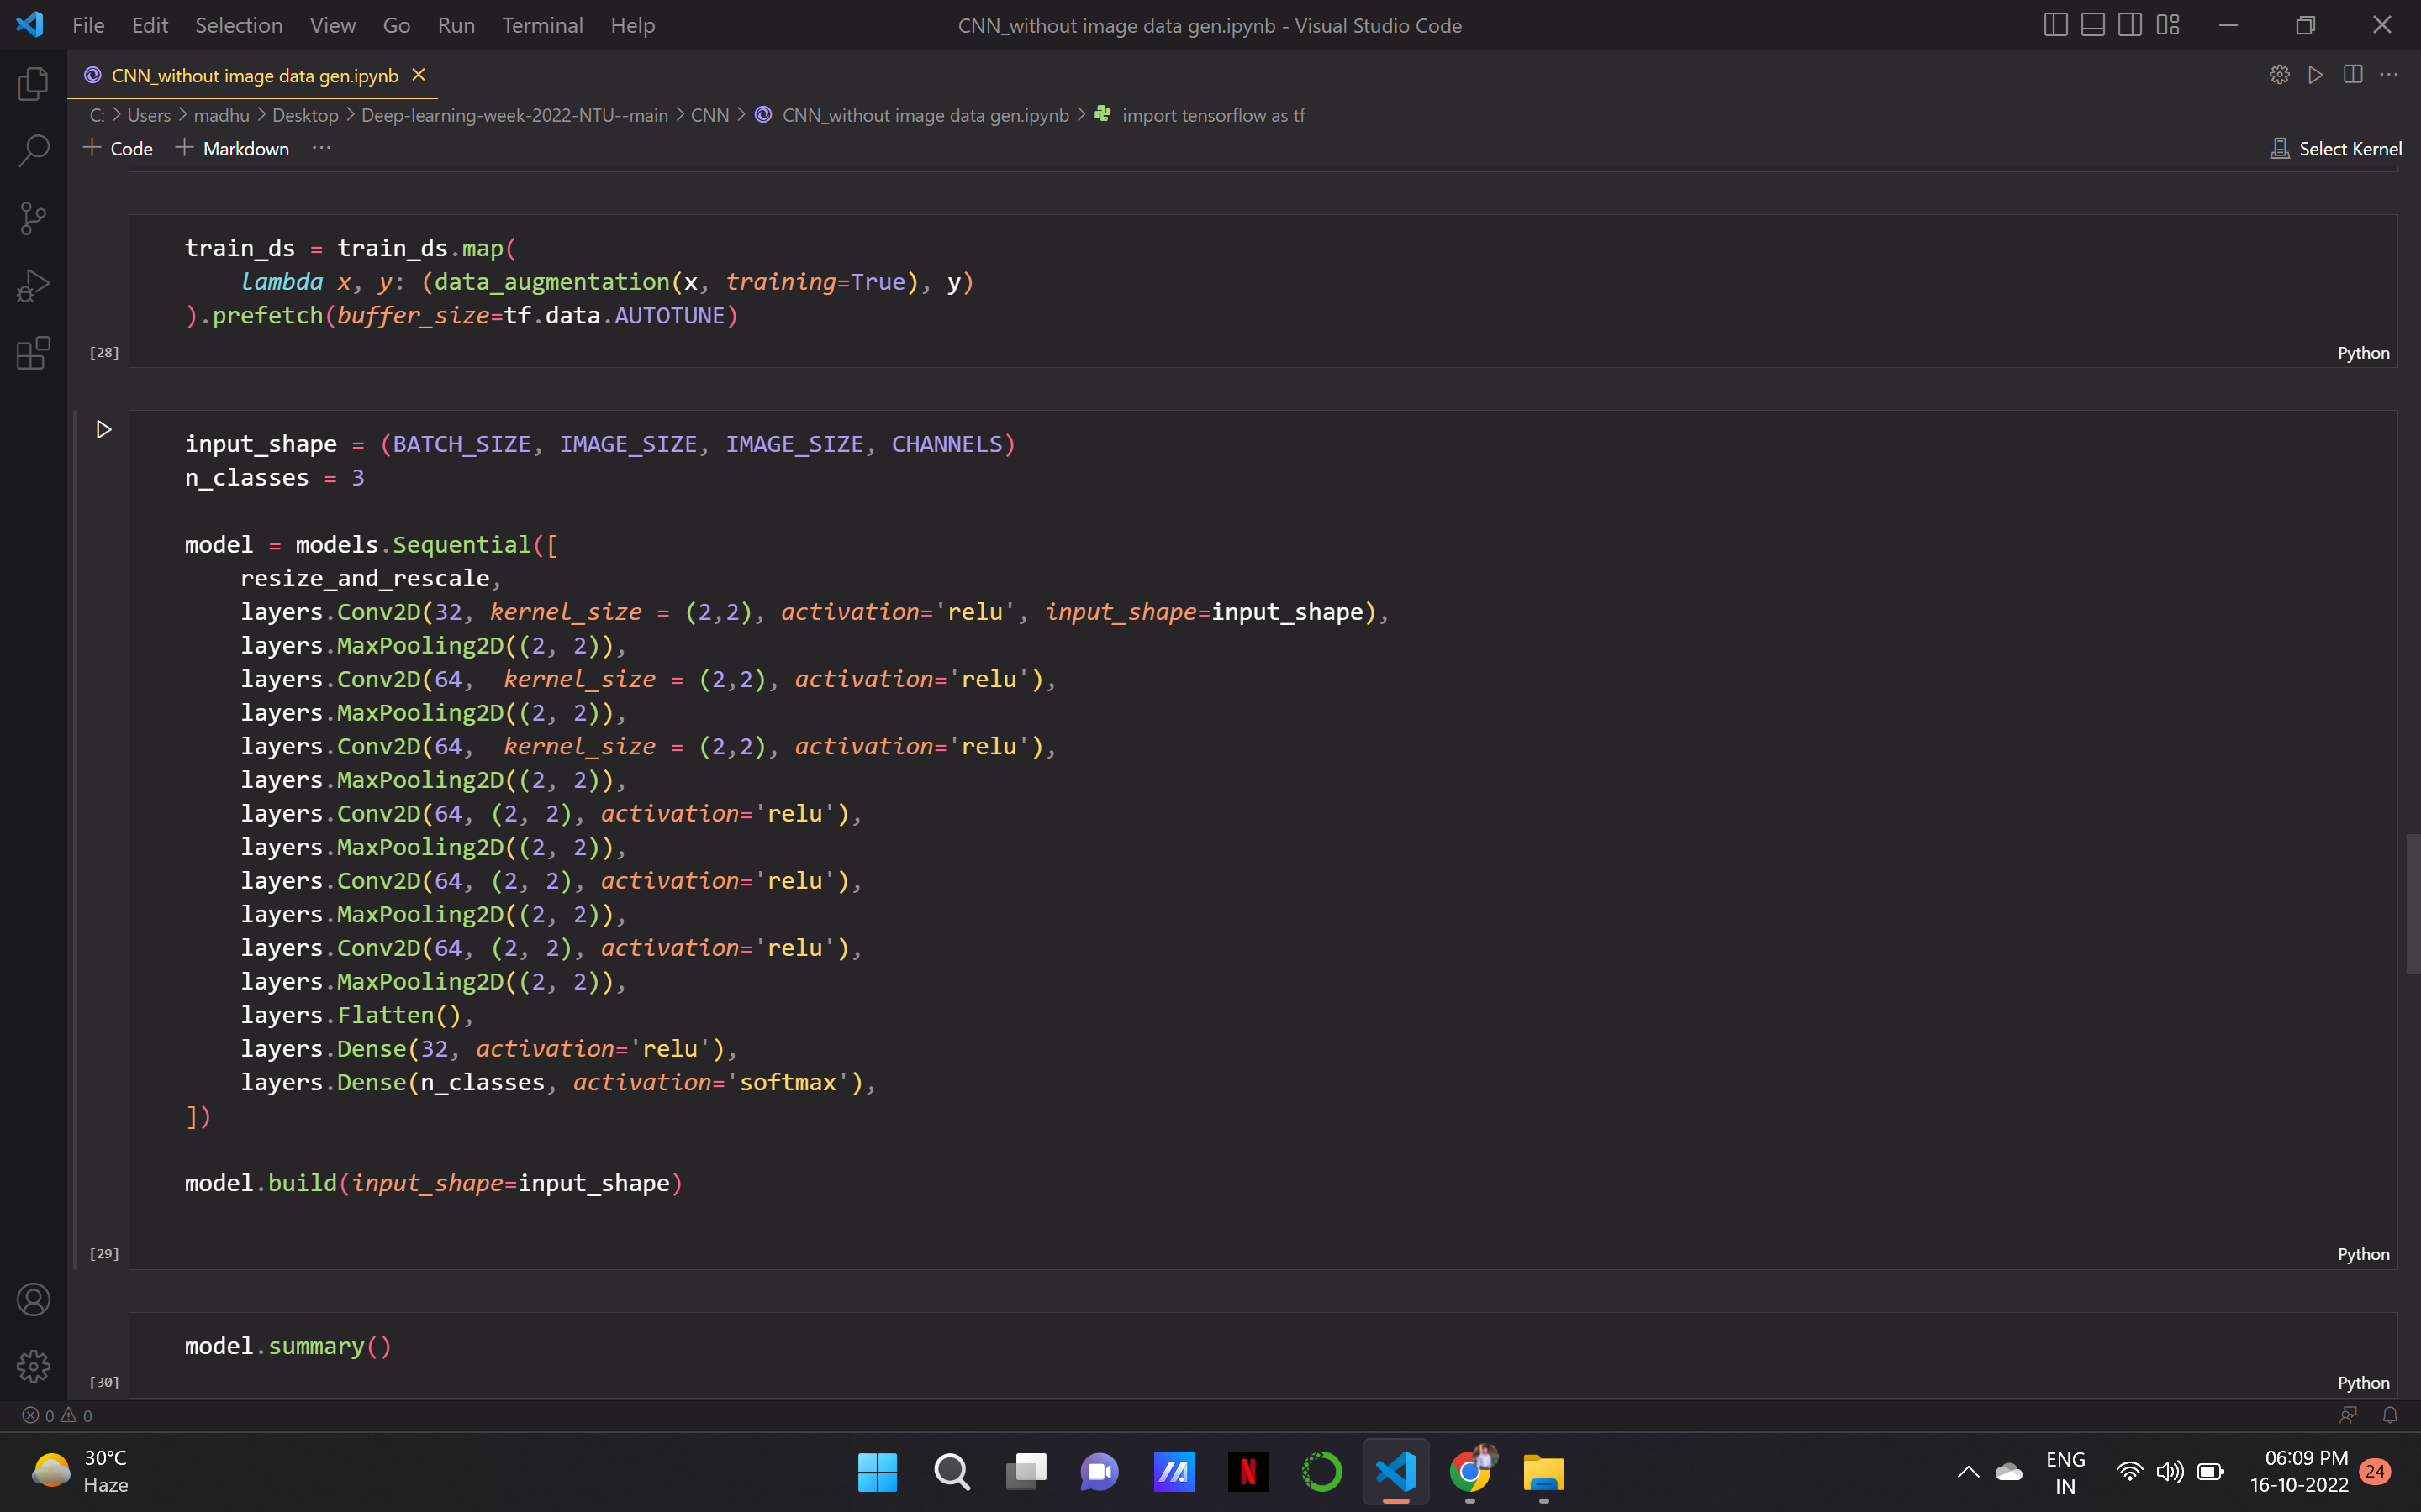This screenshot has height=1512, width=2421.
Task: Open the Terminal menu
Action: coord(541,25)
